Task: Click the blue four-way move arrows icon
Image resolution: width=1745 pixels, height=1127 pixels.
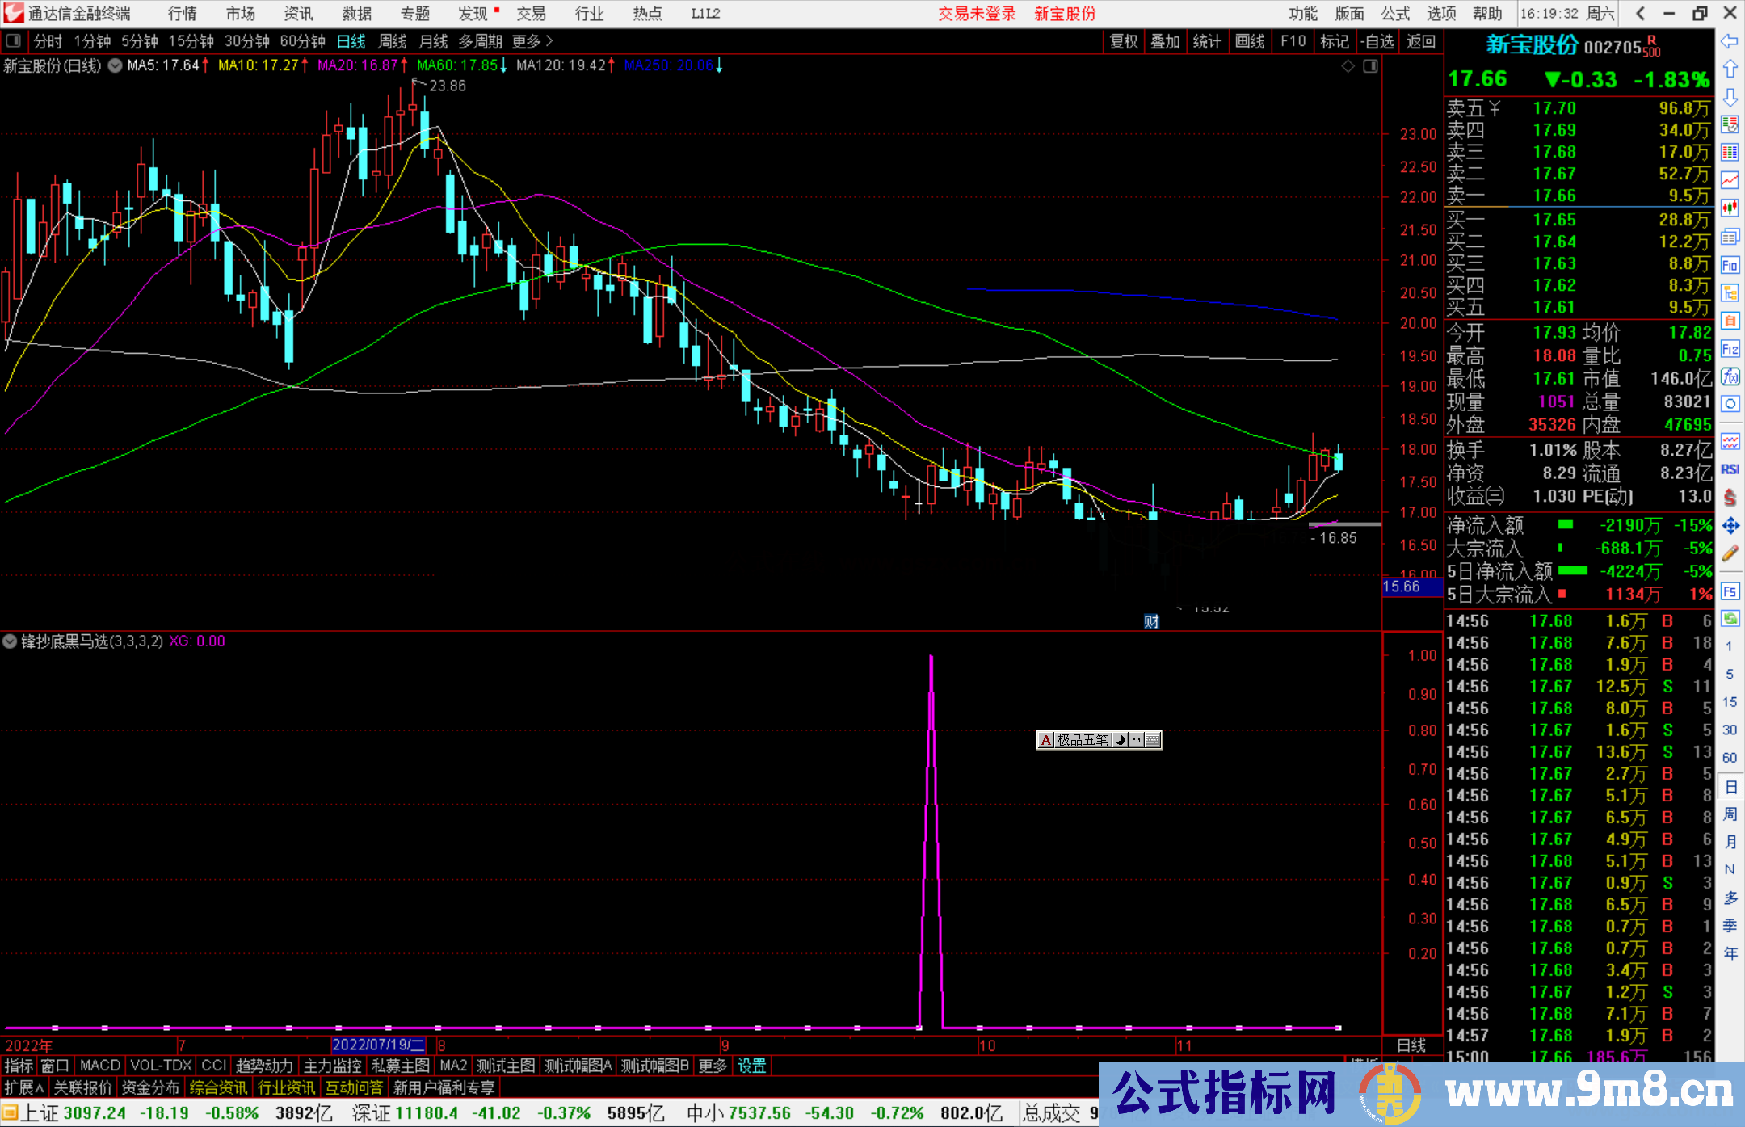Action: 1730,526
